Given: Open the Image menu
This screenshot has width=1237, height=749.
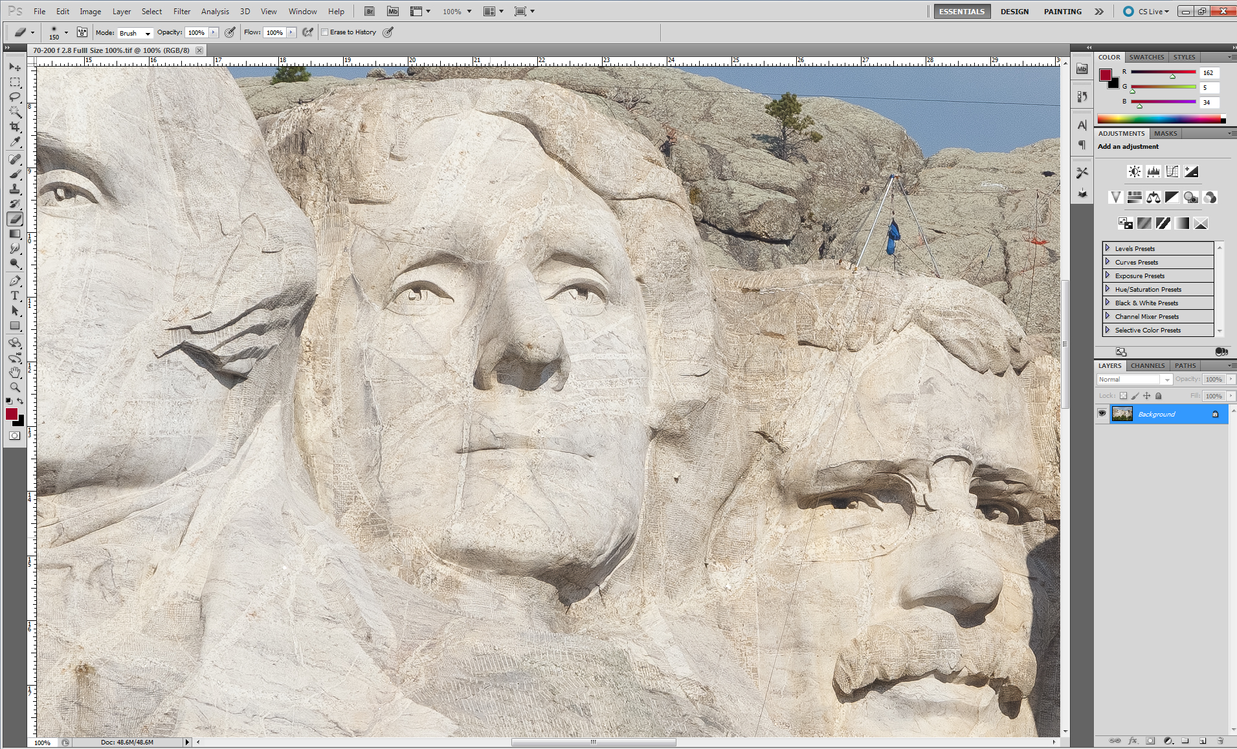Looking at the screenshot, I should [90, 11].
